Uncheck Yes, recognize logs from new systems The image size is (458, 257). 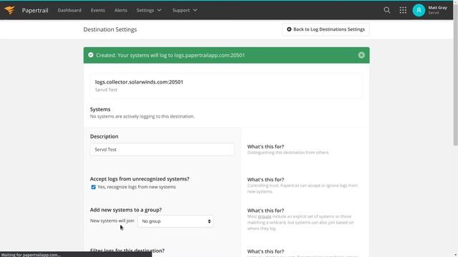point(93,187)
